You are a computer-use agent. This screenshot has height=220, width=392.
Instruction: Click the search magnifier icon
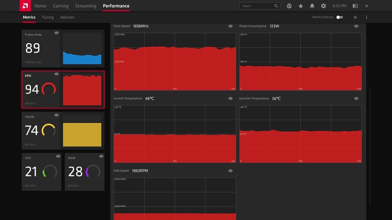coord(276,6)
